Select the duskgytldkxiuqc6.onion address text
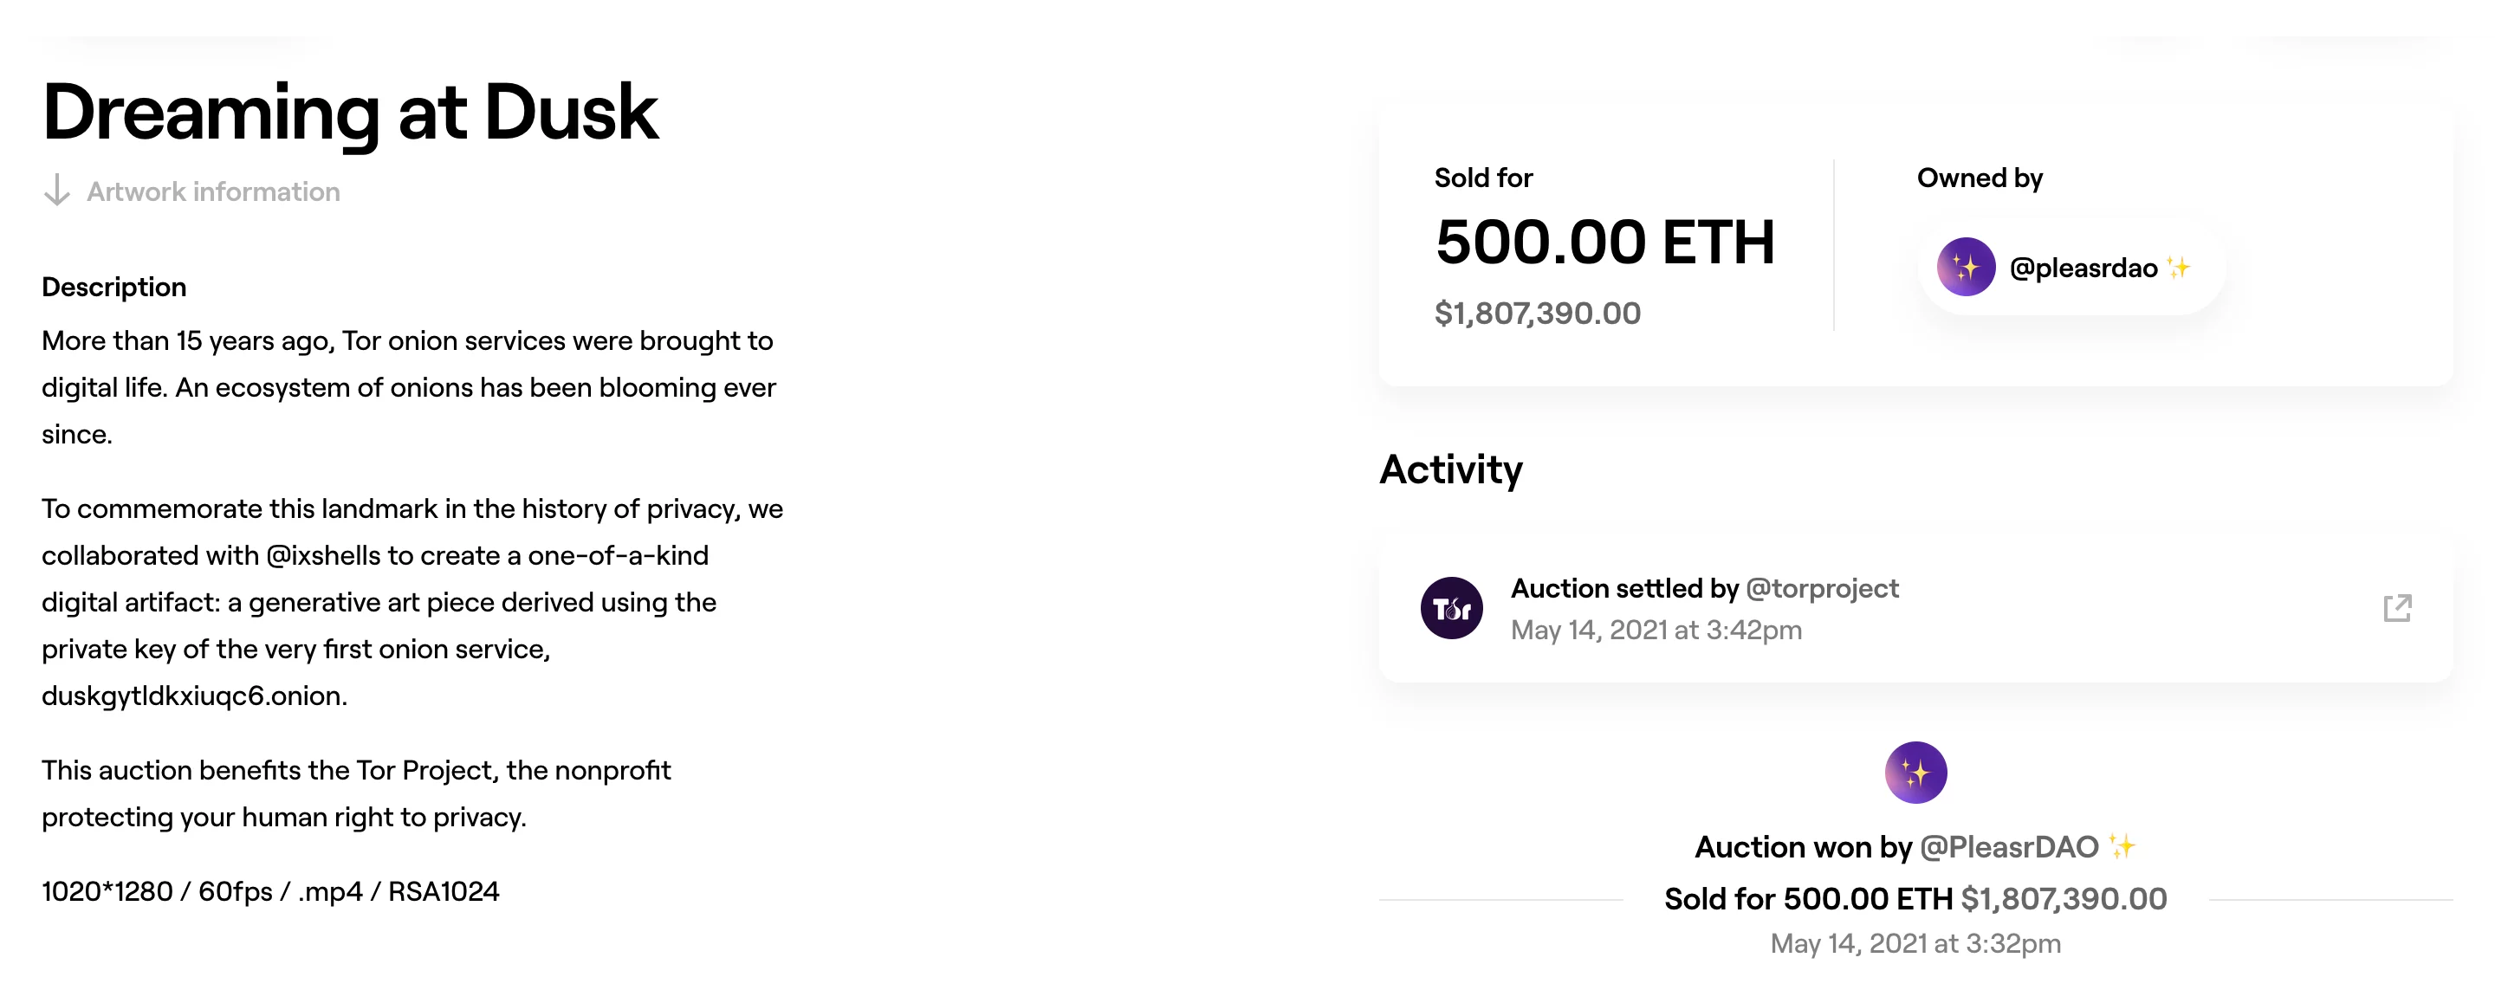This screenshot has width=2495, height=1003. (194, 696)
